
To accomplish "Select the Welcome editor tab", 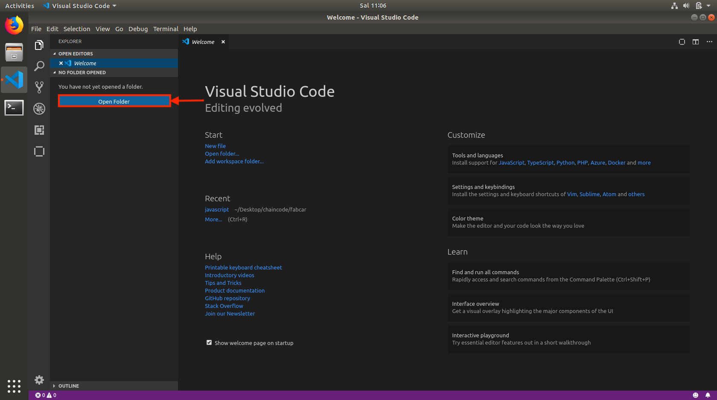I will [204, 42].
